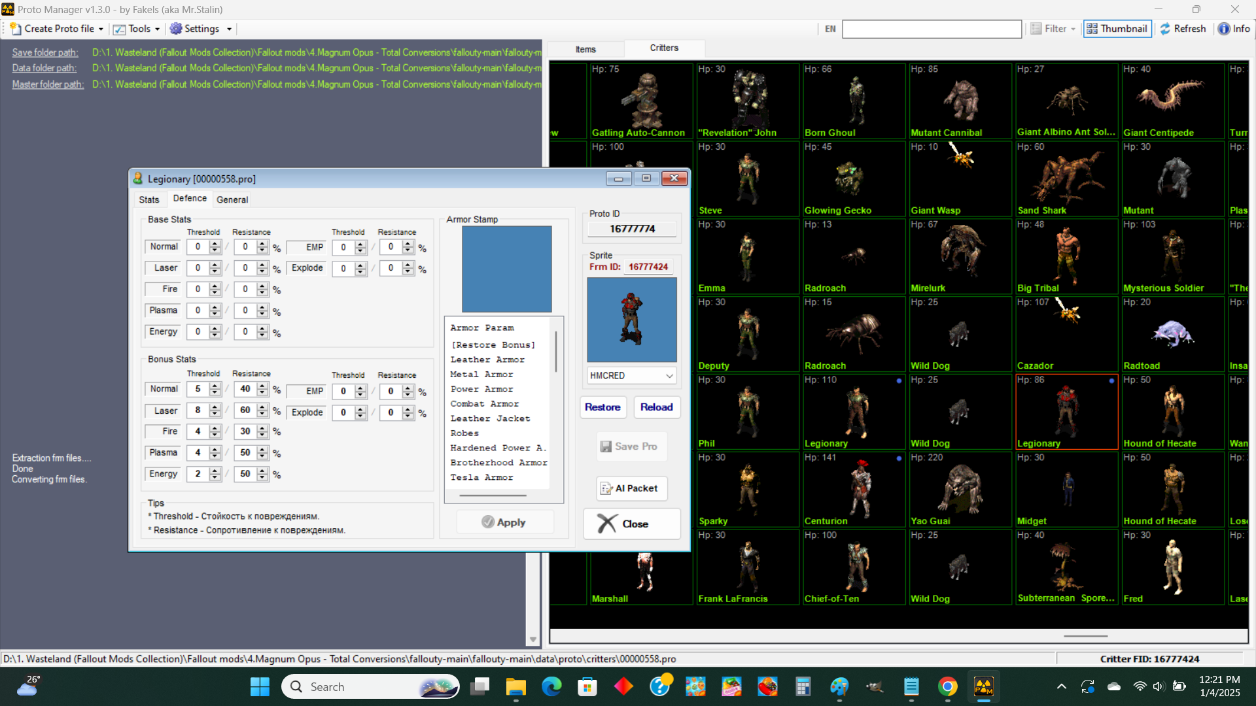Click the Close button with X icon
The image size is (1256, 706).
(632, 524)
